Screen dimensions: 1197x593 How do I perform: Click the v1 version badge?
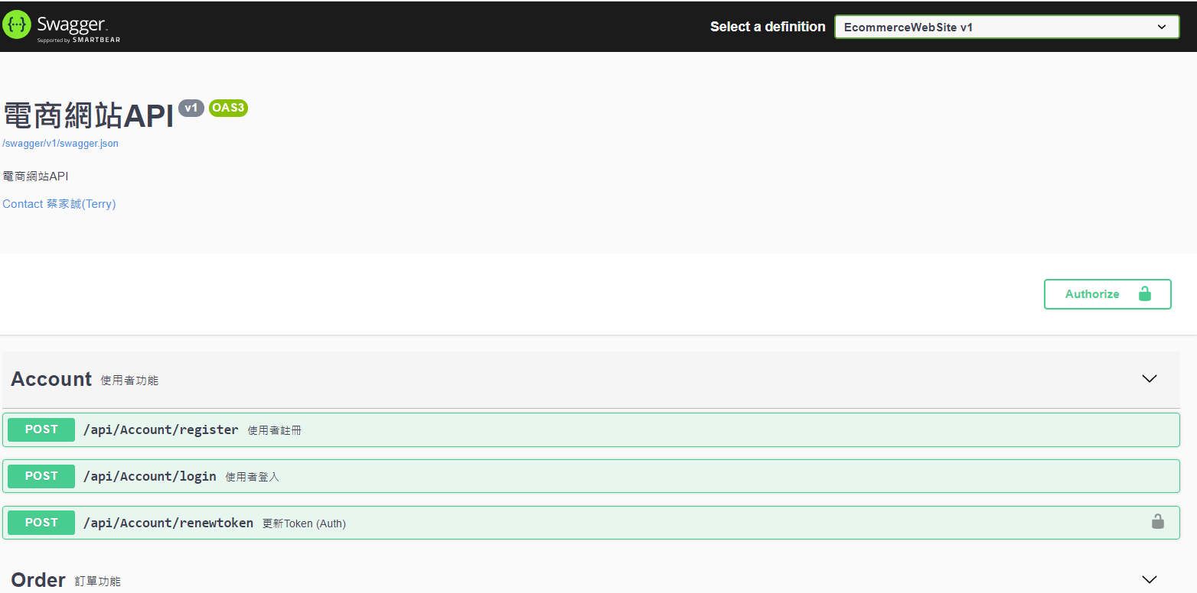click(x=191, y=108)
